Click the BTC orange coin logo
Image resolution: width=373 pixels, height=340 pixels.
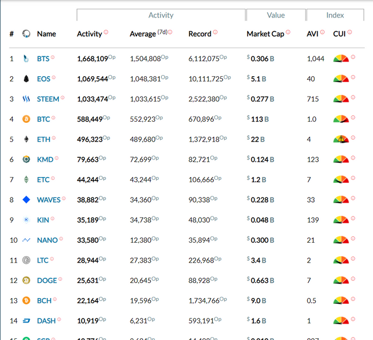pyautogui.click(x=26, y=119)
